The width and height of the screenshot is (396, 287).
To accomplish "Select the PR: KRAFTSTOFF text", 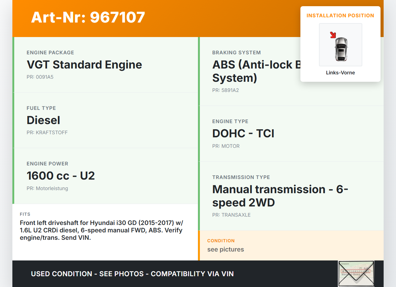I will 47,132.
